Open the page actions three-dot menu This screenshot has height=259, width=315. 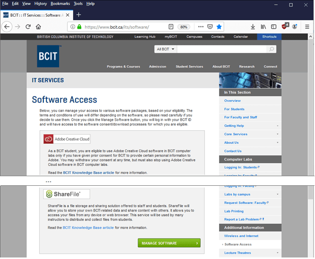[x=201, y=27]
